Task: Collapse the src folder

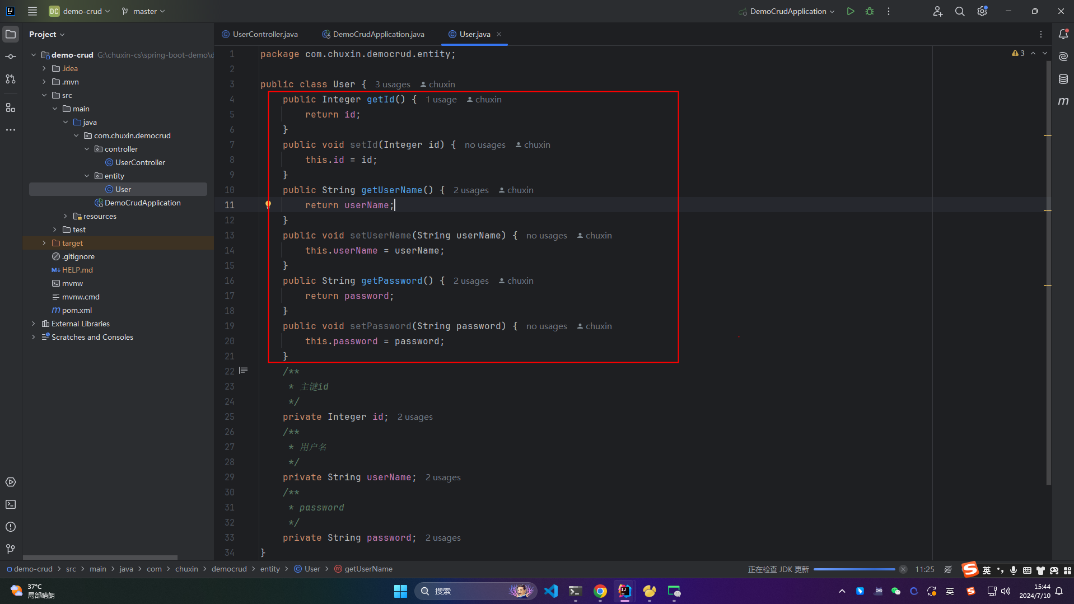Action: 44,95
